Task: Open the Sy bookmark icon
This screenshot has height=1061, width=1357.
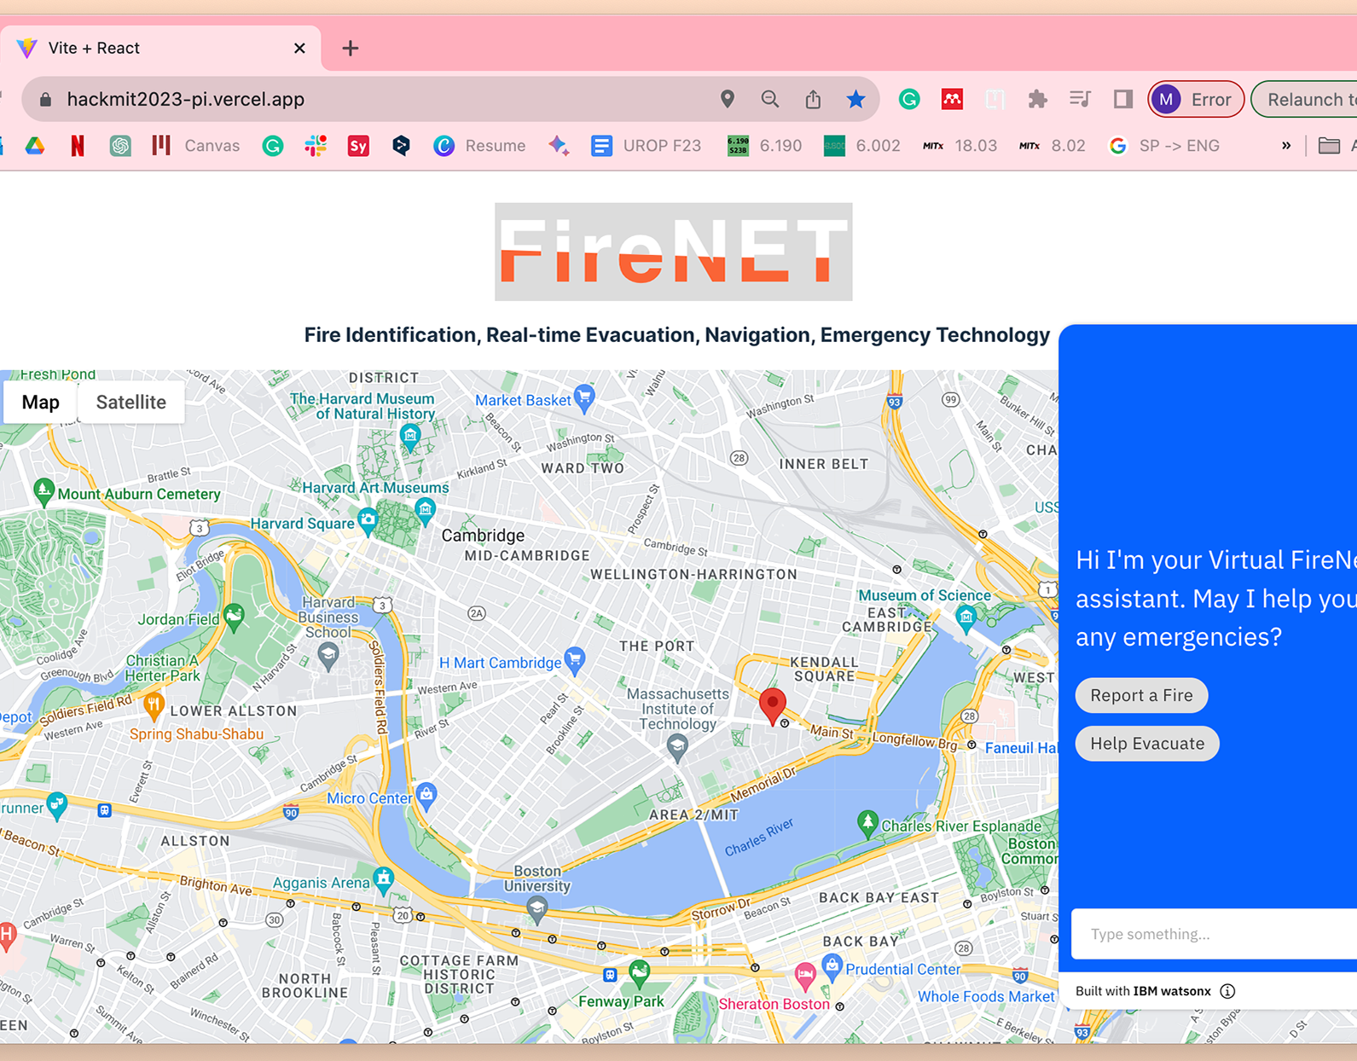Action: click(358, 146)
